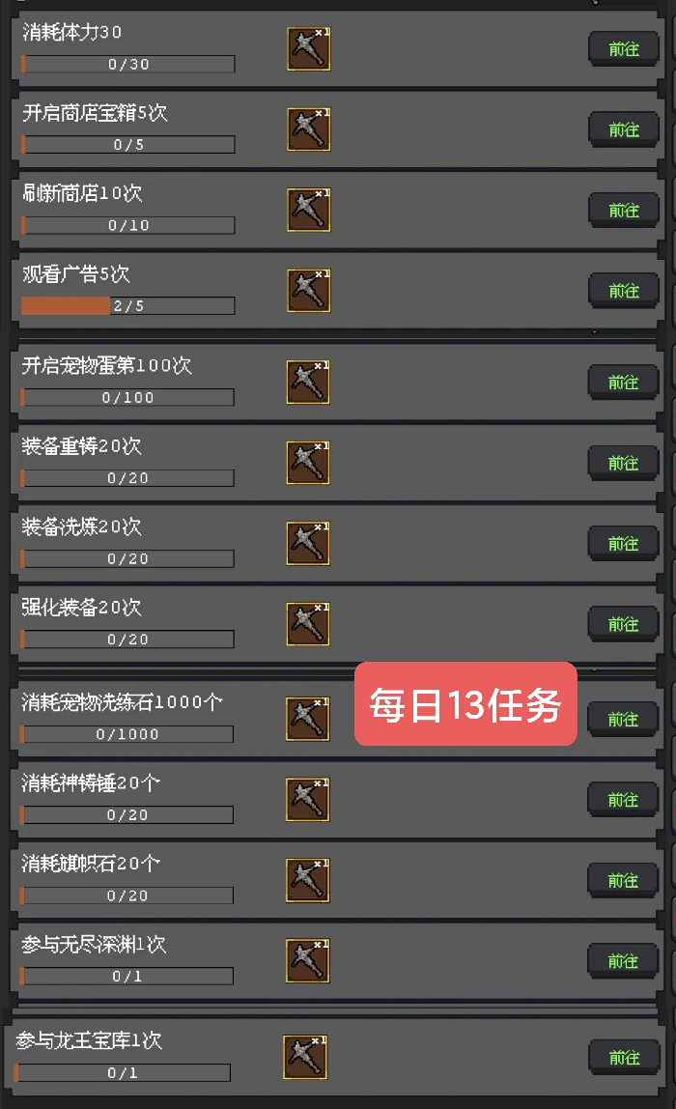Tap 前往 button for 参与龙王宝库1次
Image resolution: width=676 pixels, height=1109 pixels.
pos(625,1058)
